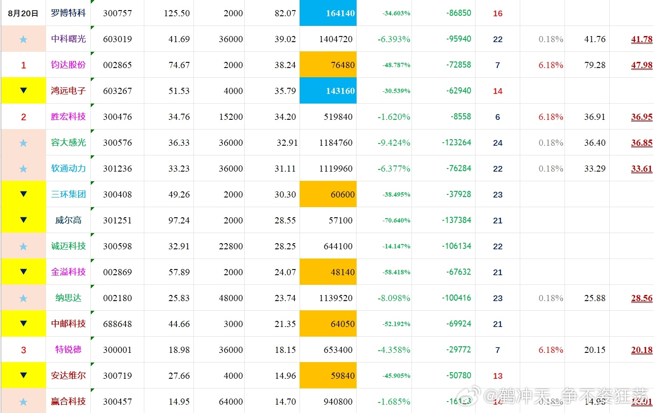Image resolution: width=654 pixels, height=413 pixels.
Task: Click the down triangle beside 三环集团
Action: (24, 194)
